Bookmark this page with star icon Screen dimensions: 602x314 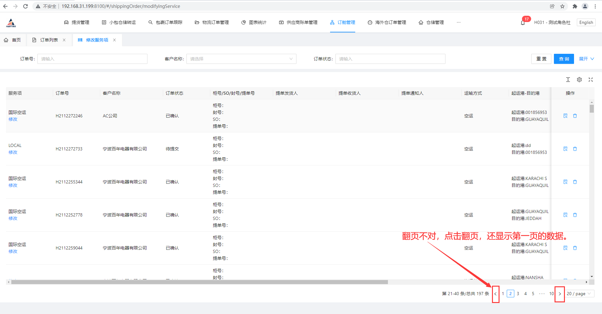562,6
